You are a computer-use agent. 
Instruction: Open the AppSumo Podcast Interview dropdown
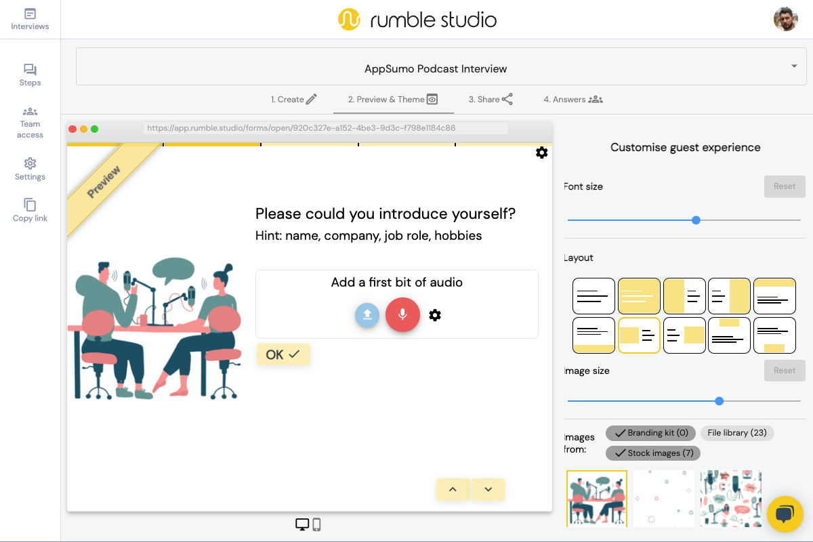[793, 66]
